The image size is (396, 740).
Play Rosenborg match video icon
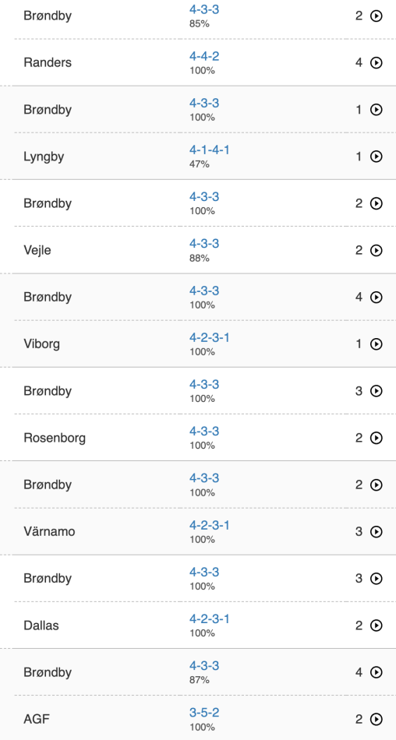tap(377, 439)
